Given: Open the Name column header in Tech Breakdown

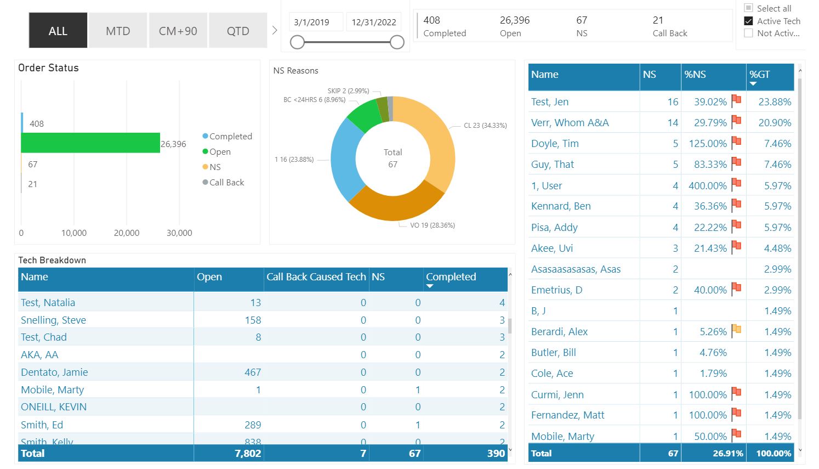Looking at the screenshot, I should (35, 277).
